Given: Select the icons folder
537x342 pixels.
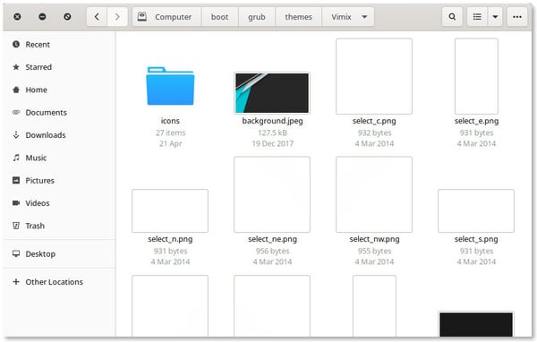Looking at the screenshot, I should click(170, 86).
